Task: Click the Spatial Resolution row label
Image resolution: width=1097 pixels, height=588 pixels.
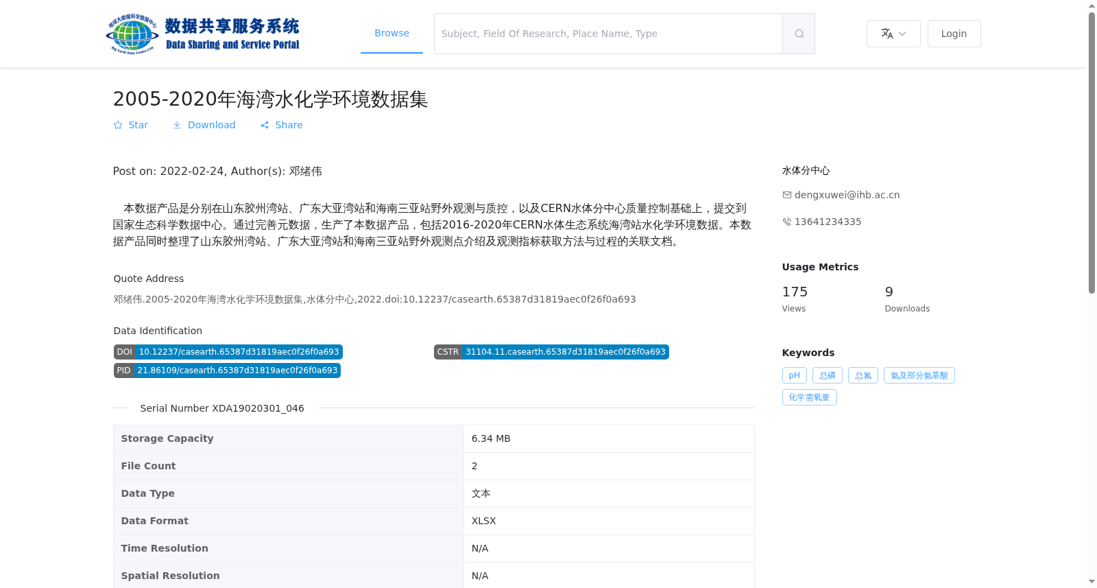Action: point(170,576)
